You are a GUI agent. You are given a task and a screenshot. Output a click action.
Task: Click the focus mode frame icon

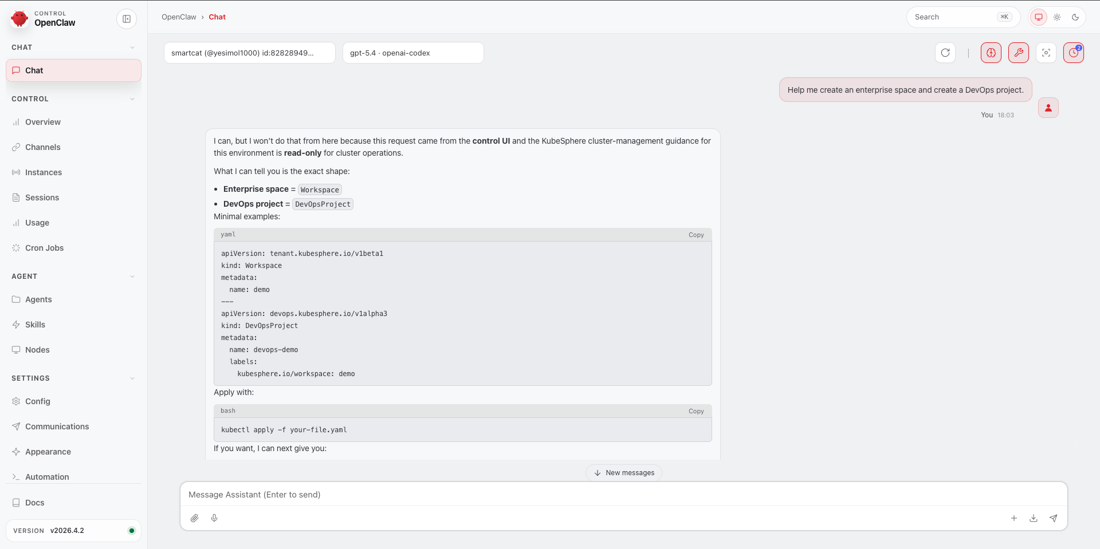(x=1046, y=53)
